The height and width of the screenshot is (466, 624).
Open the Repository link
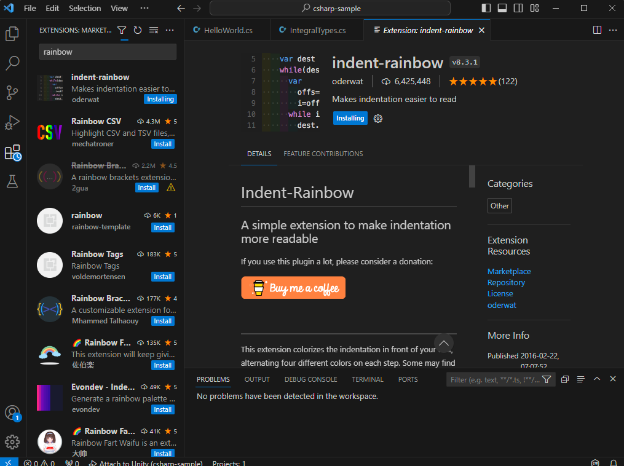(506, 283)
